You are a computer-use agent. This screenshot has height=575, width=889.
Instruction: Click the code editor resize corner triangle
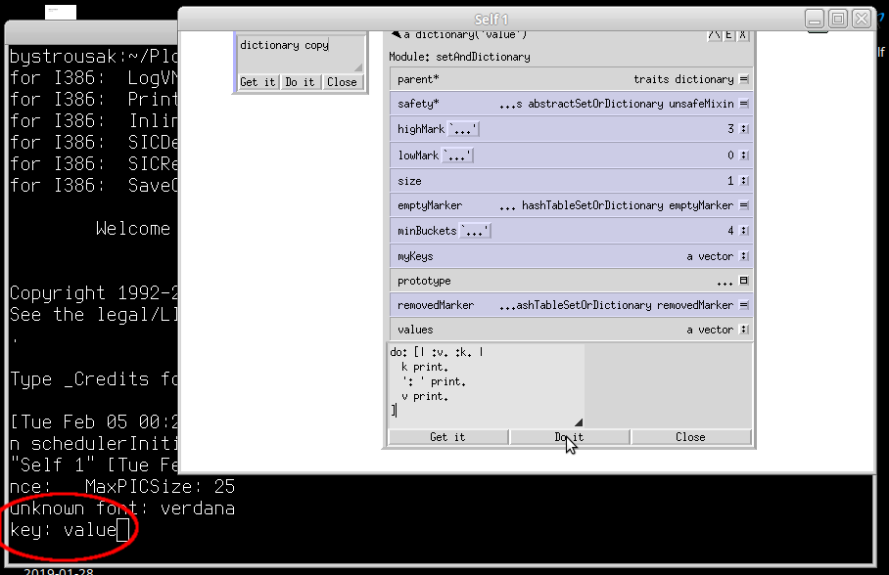pyautogui.click(x=579, y=422)
